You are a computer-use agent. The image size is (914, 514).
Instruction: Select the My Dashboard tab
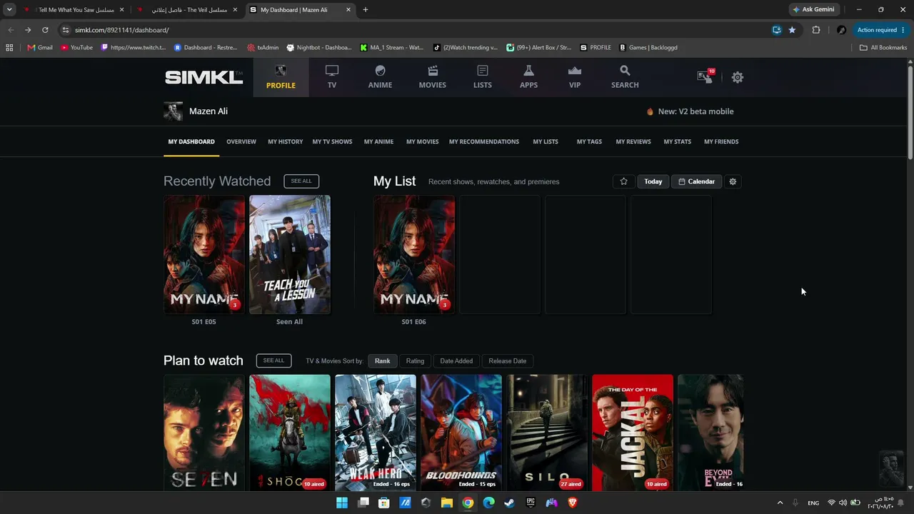191,141
